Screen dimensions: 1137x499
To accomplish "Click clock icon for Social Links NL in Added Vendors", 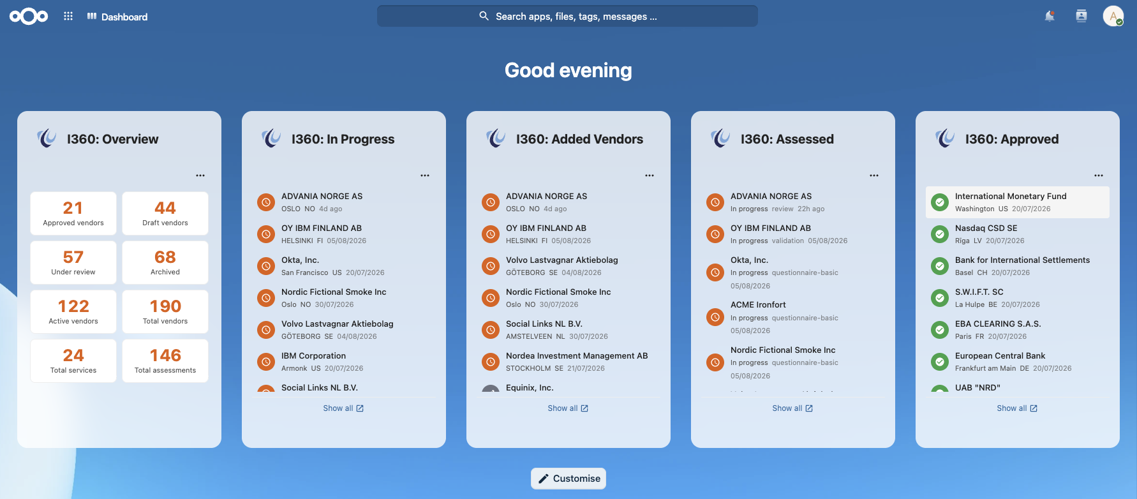I will click(491, 330).
